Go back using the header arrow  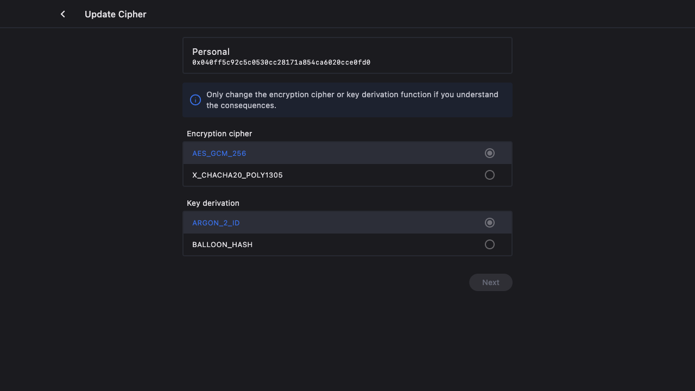coord(63,14)
